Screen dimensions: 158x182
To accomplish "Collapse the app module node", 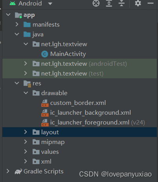I will point(8,14).
